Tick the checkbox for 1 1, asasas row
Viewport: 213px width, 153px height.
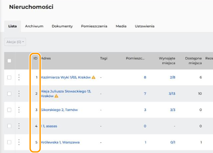(9, 126)
